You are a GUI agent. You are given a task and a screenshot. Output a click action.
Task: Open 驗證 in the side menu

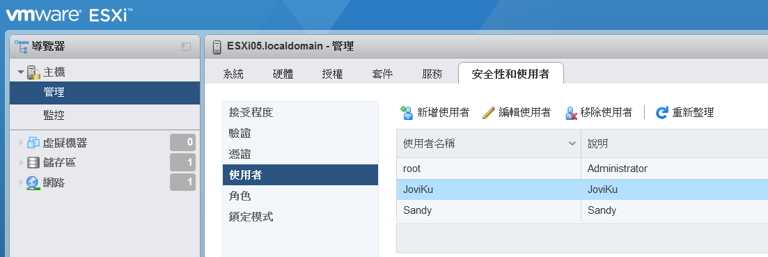pyautogui.click(x=300, y=133)
